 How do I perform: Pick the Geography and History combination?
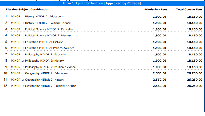(37, 80)
